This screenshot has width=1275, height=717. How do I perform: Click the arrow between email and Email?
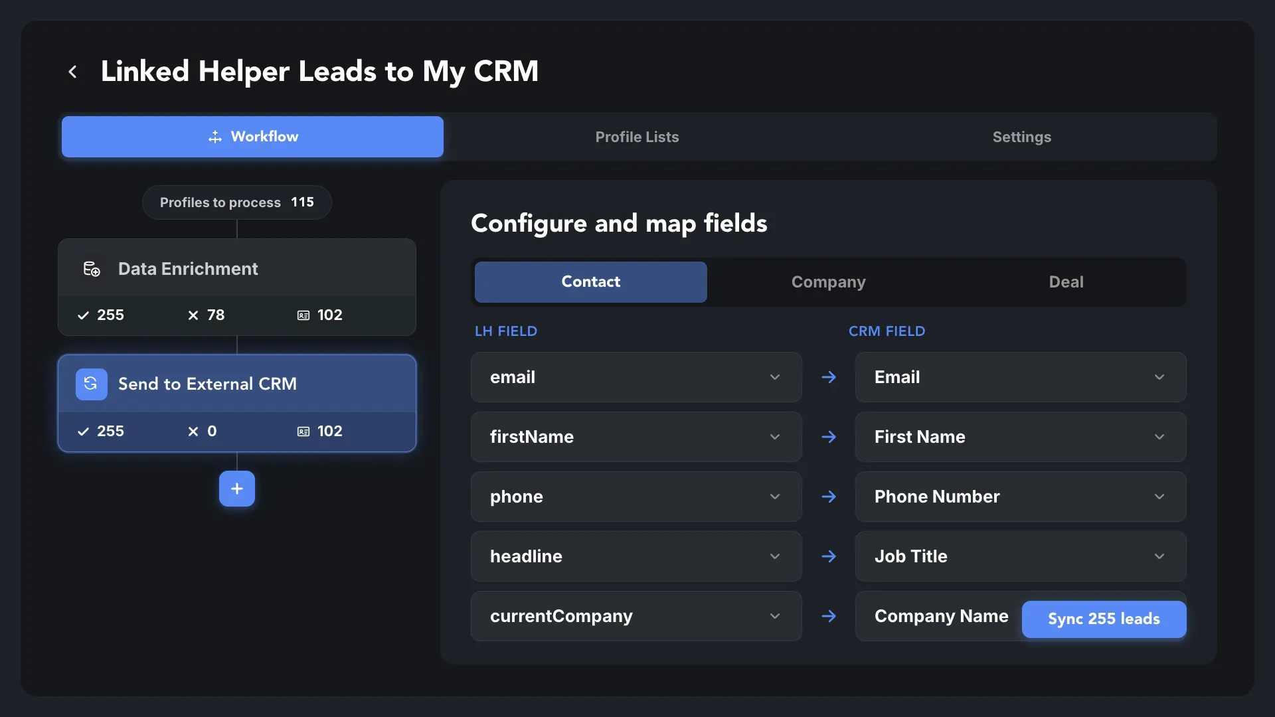[829, 377]
